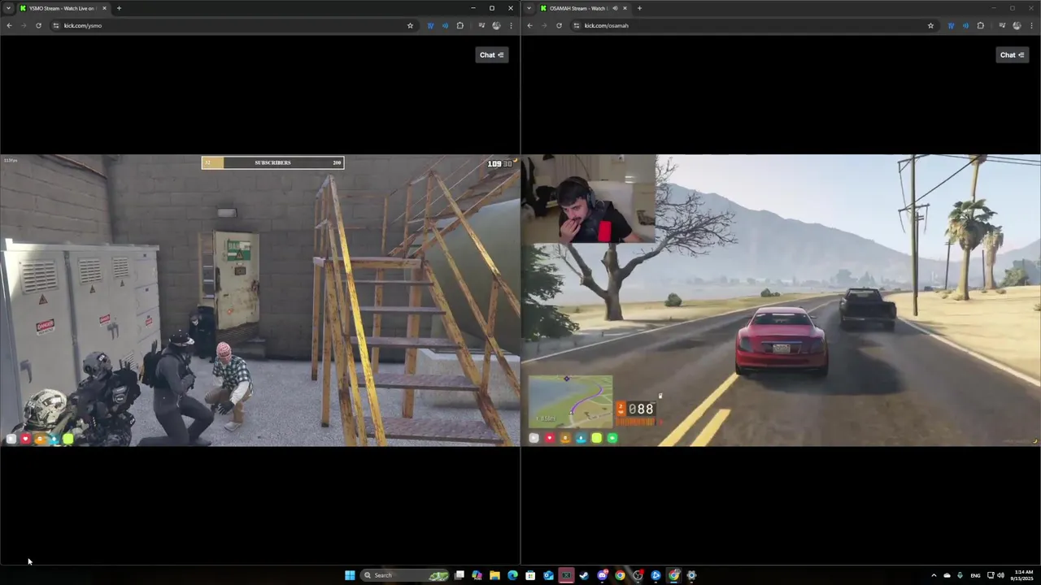Viewport: 1041px width, 585px height.
Task: Expand Chat panel on OSAMAH stream
Action: click(1012, 54)
